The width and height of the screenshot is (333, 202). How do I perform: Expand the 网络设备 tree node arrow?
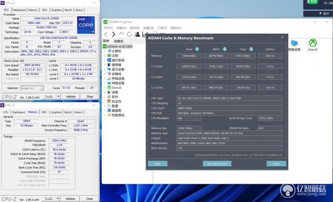[x=105, y=83]
